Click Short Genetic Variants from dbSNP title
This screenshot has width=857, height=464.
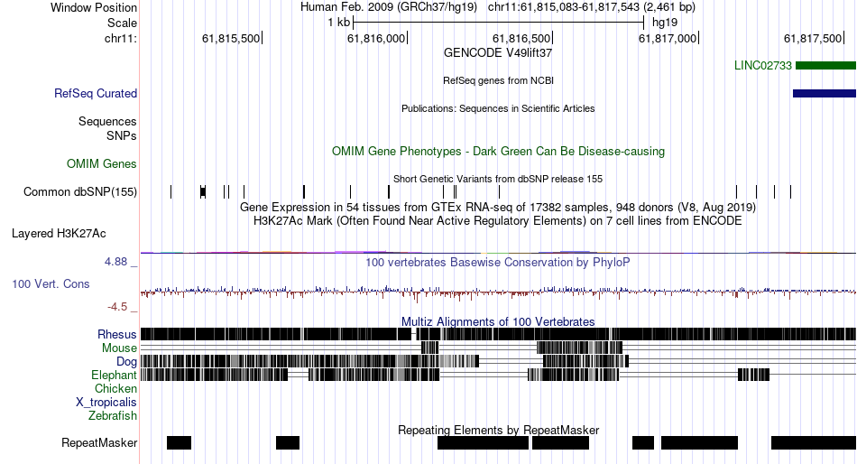pos(498,179)
